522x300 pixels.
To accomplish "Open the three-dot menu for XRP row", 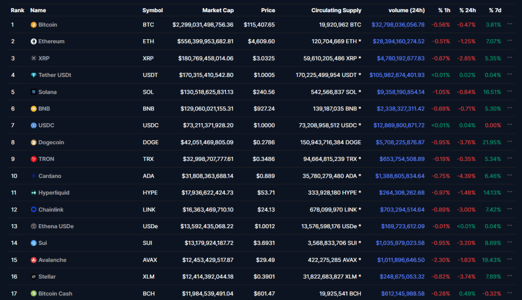I will point(509,58).
